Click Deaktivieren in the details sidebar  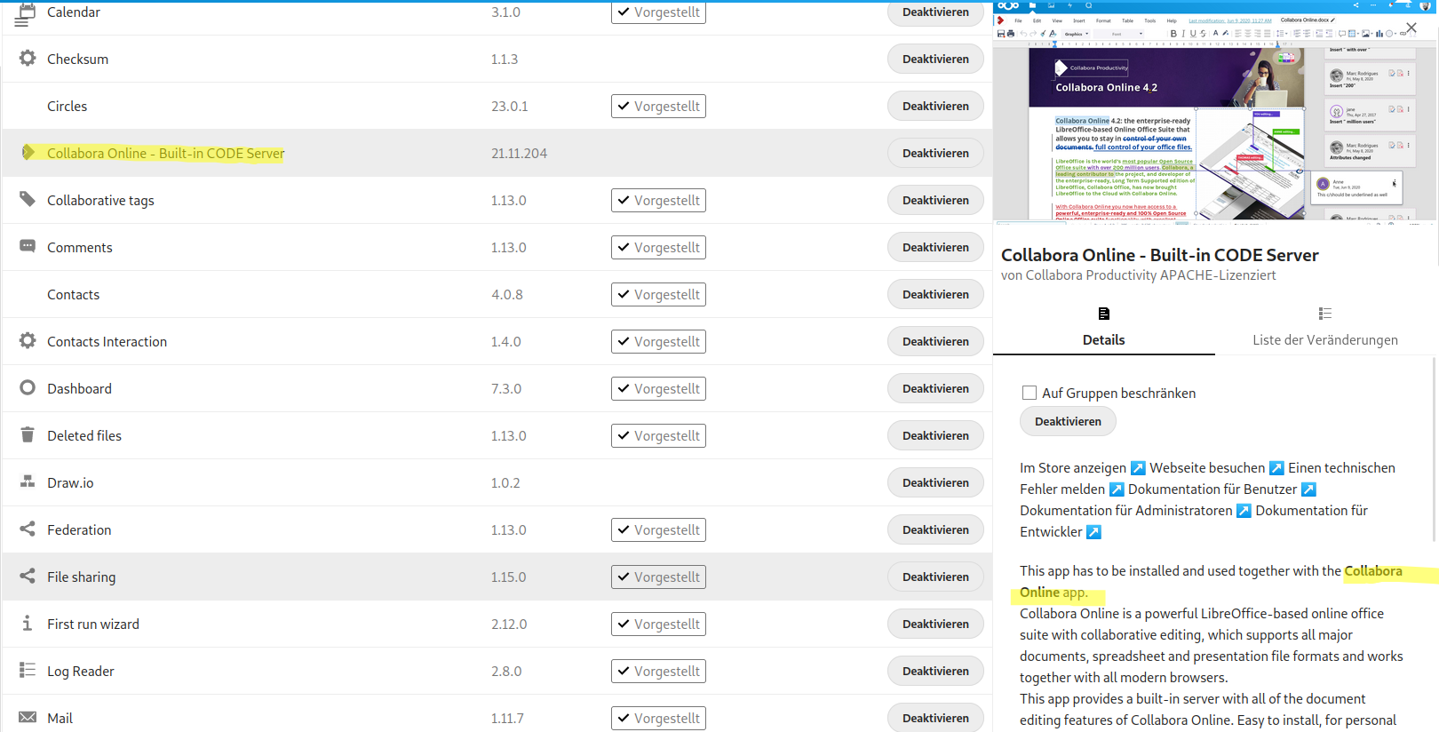[1068, 421]
